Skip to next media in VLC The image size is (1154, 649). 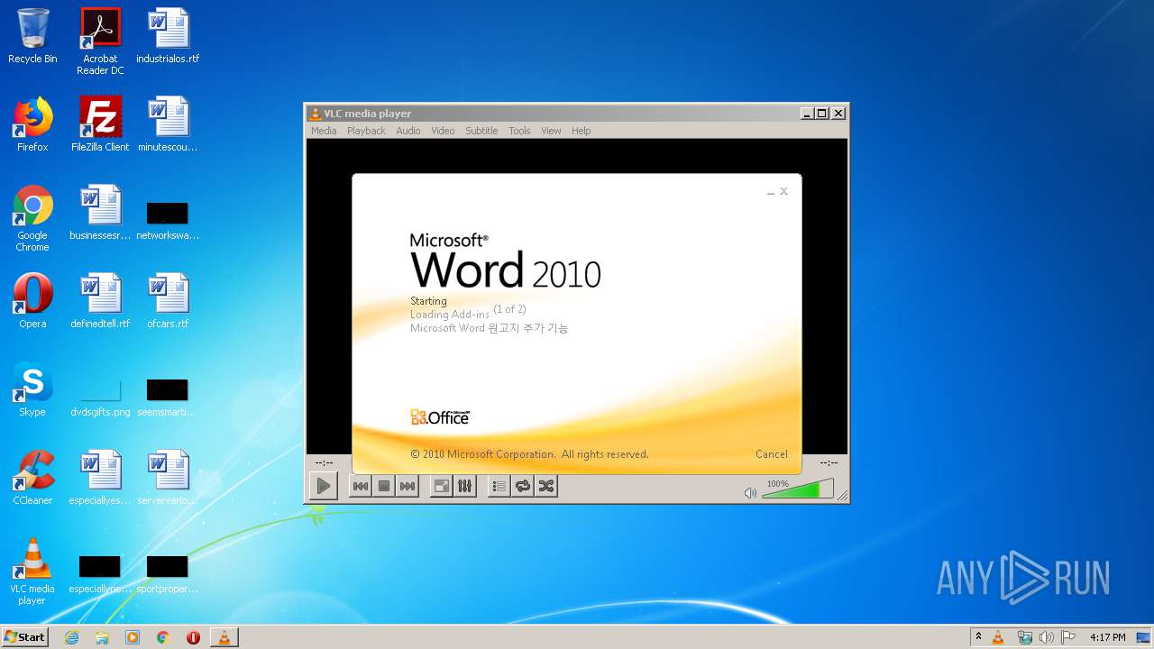[x=408, y=487]
